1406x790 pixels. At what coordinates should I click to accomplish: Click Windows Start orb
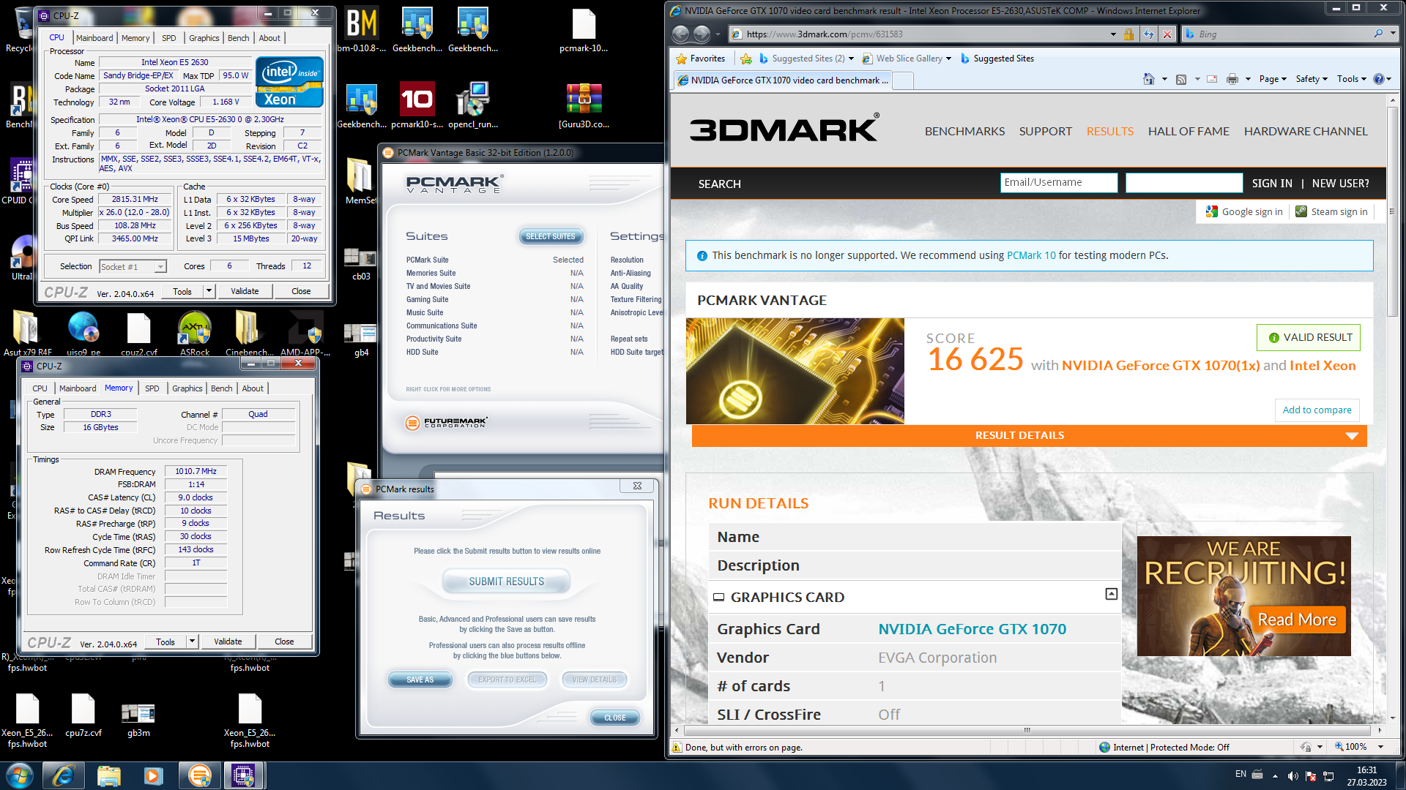pos(19,775)
